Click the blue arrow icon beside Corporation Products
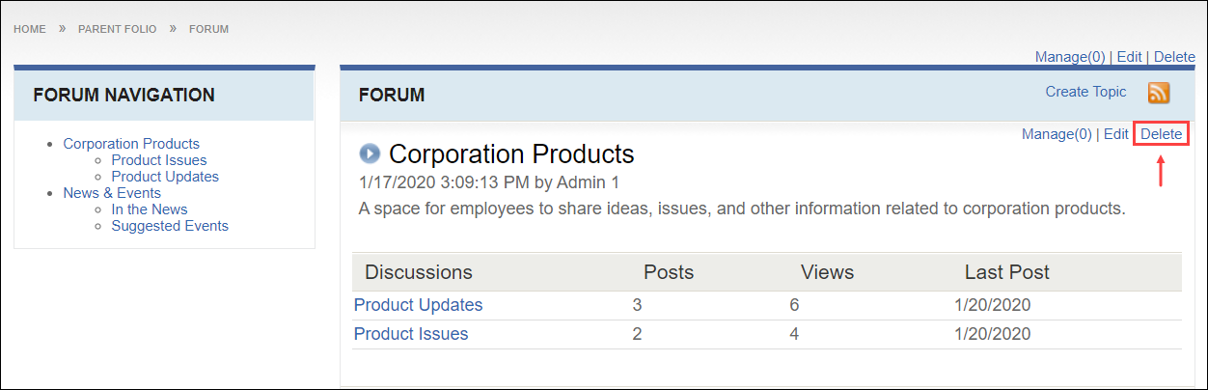 pyautogui.click(x=370, y=153)
